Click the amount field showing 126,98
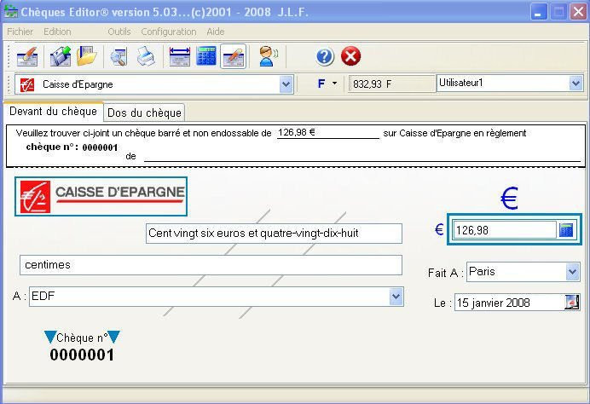This screenshot has height=404, width=590. [x=504, y=230]
